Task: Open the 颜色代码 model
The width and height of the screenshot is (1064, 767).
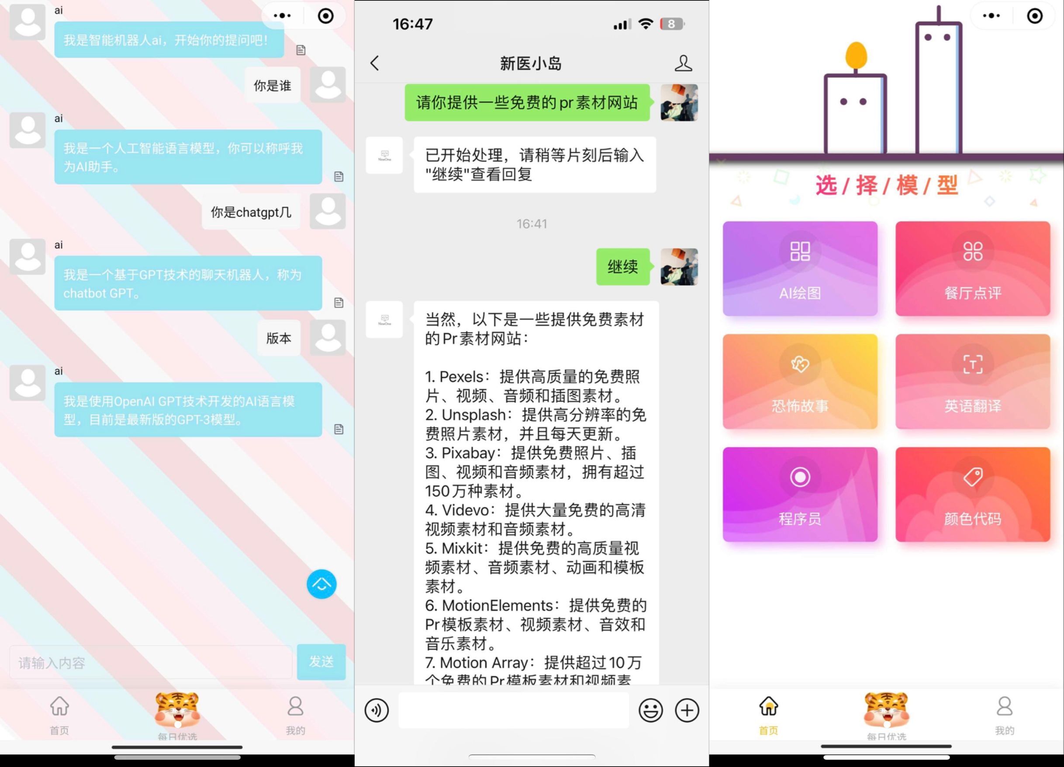Action: click(973, 494)
